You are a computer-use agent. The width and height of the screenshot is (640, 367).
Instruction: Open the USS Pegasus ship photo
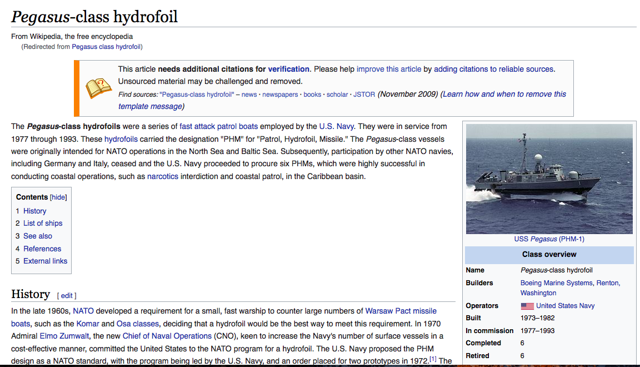[549, 179]
